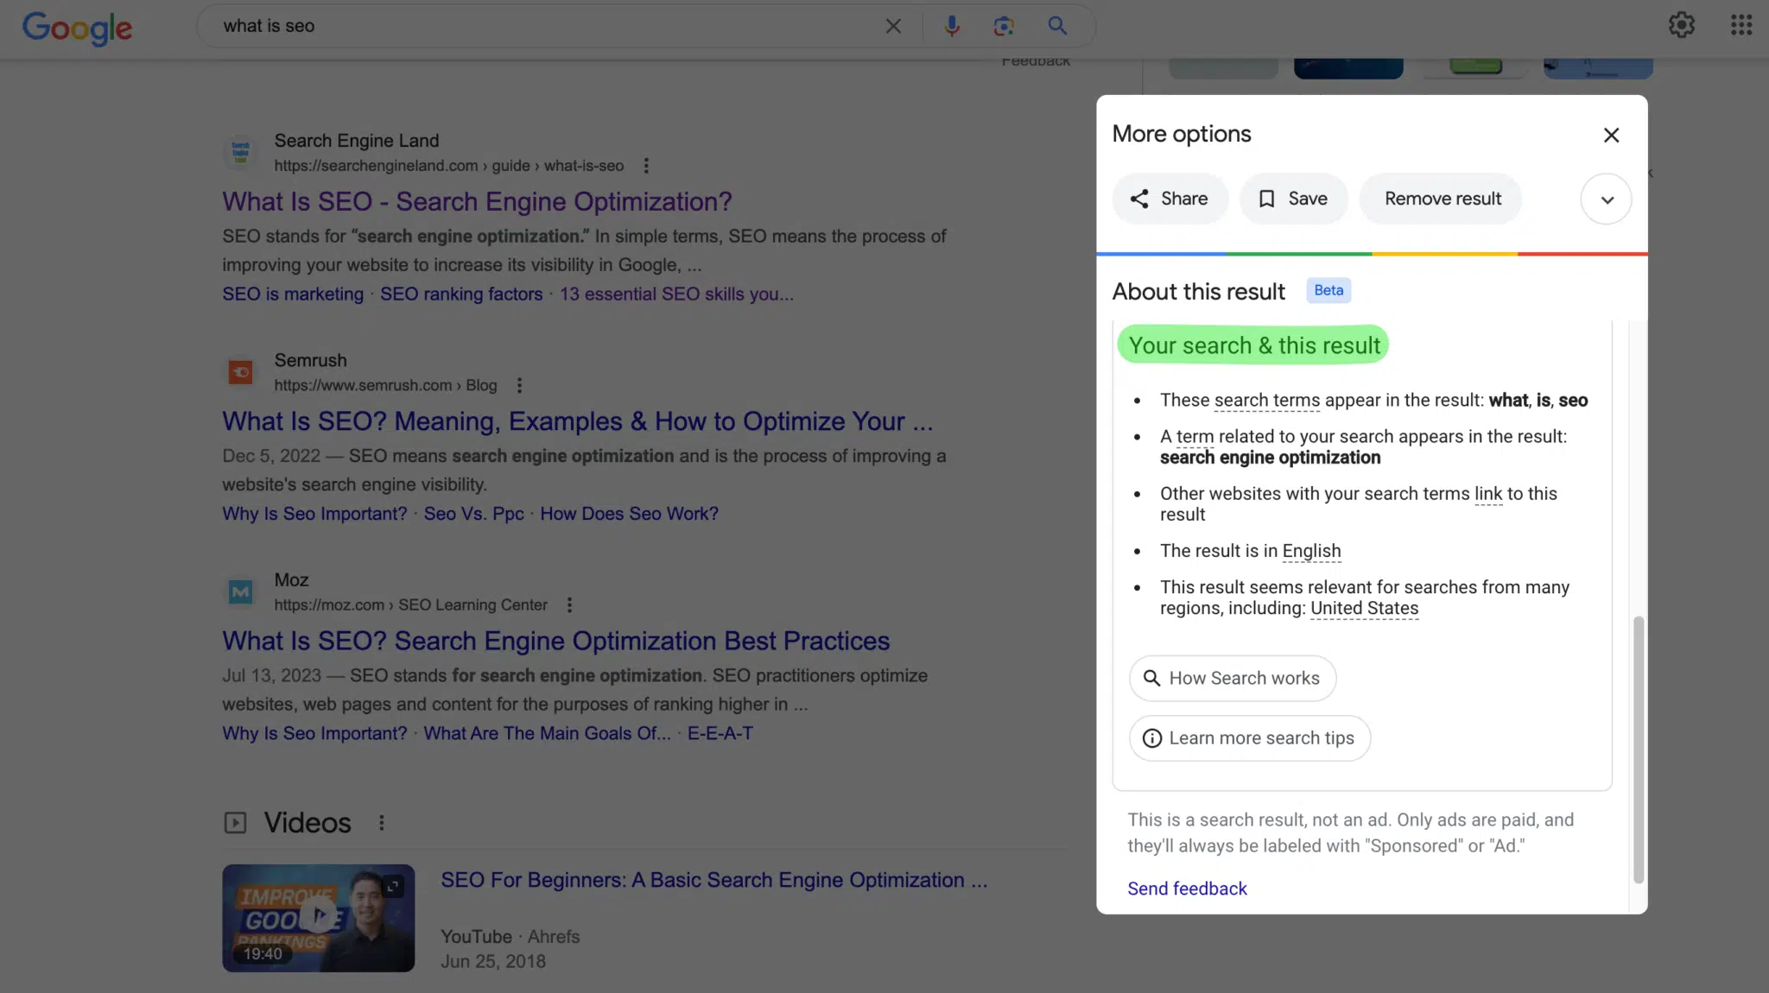Image resolution: width=1769 pixels, height=993 pixels.
Task: Click underlined 'United States' in panel
Action: [1365, 609]
